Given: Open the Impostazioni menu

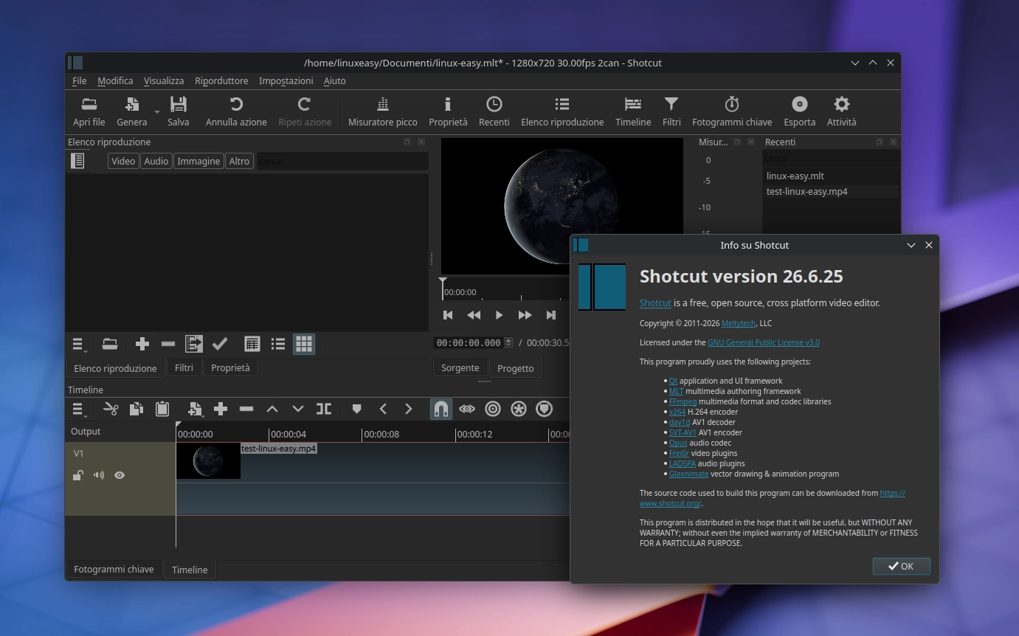Looking at the screenshot, I should tap(286, 81).
